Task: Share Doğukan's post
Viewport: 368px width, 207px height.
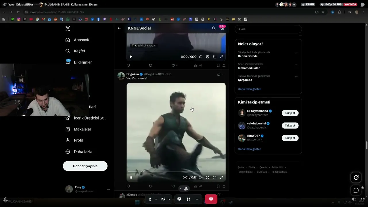Action: point(224,186)
